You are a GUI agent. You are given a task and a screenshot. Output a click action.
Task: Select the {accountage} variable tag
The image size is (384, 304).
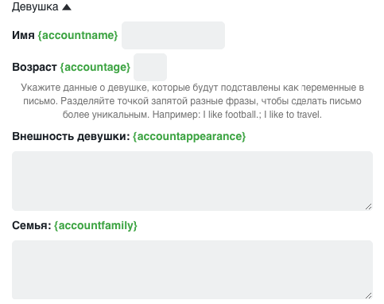coord(95,67)
